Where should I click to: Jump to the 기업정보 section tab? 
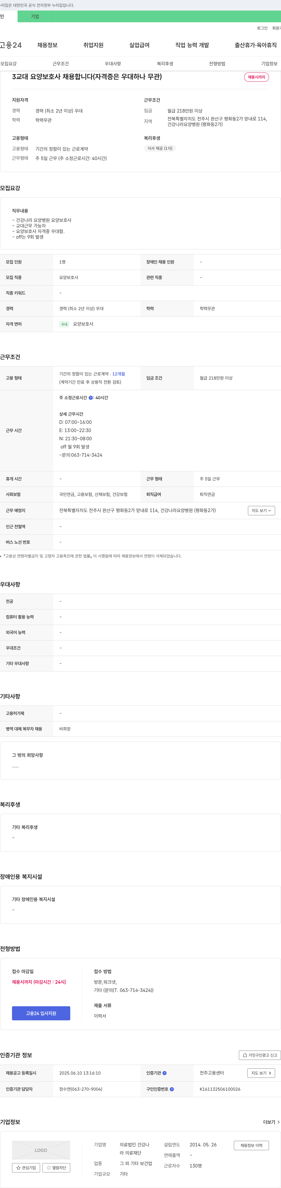[x=270, y=64]
